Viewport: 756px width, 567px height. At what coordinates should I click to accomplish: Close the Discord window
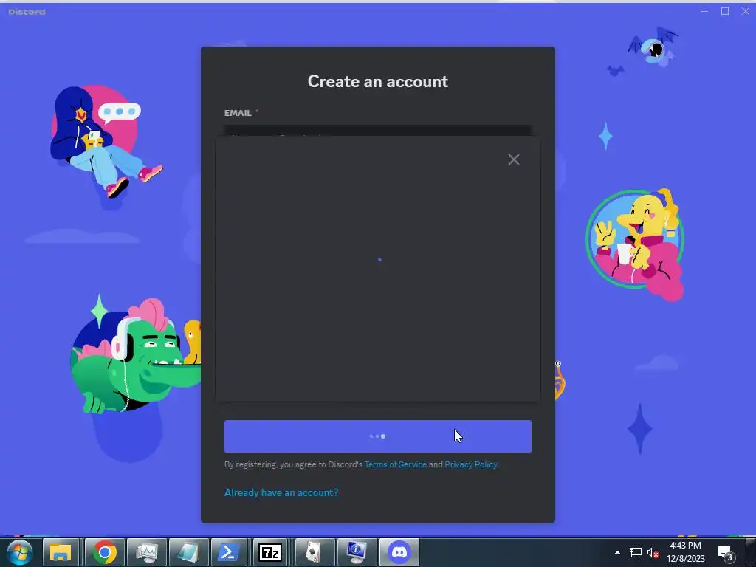coord(745,11)
